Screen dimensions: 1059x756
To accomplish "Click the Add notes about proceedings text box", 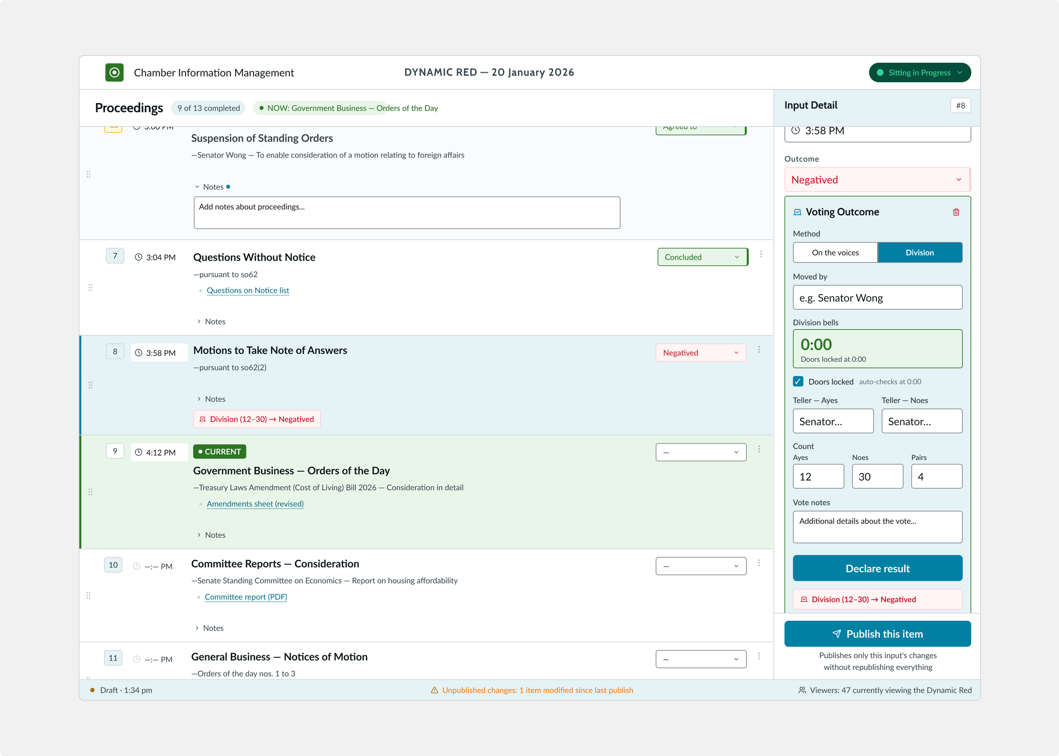I will coord(407,213).
